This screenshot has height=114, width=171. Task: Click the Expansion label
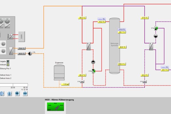click(x=59, y=63)
